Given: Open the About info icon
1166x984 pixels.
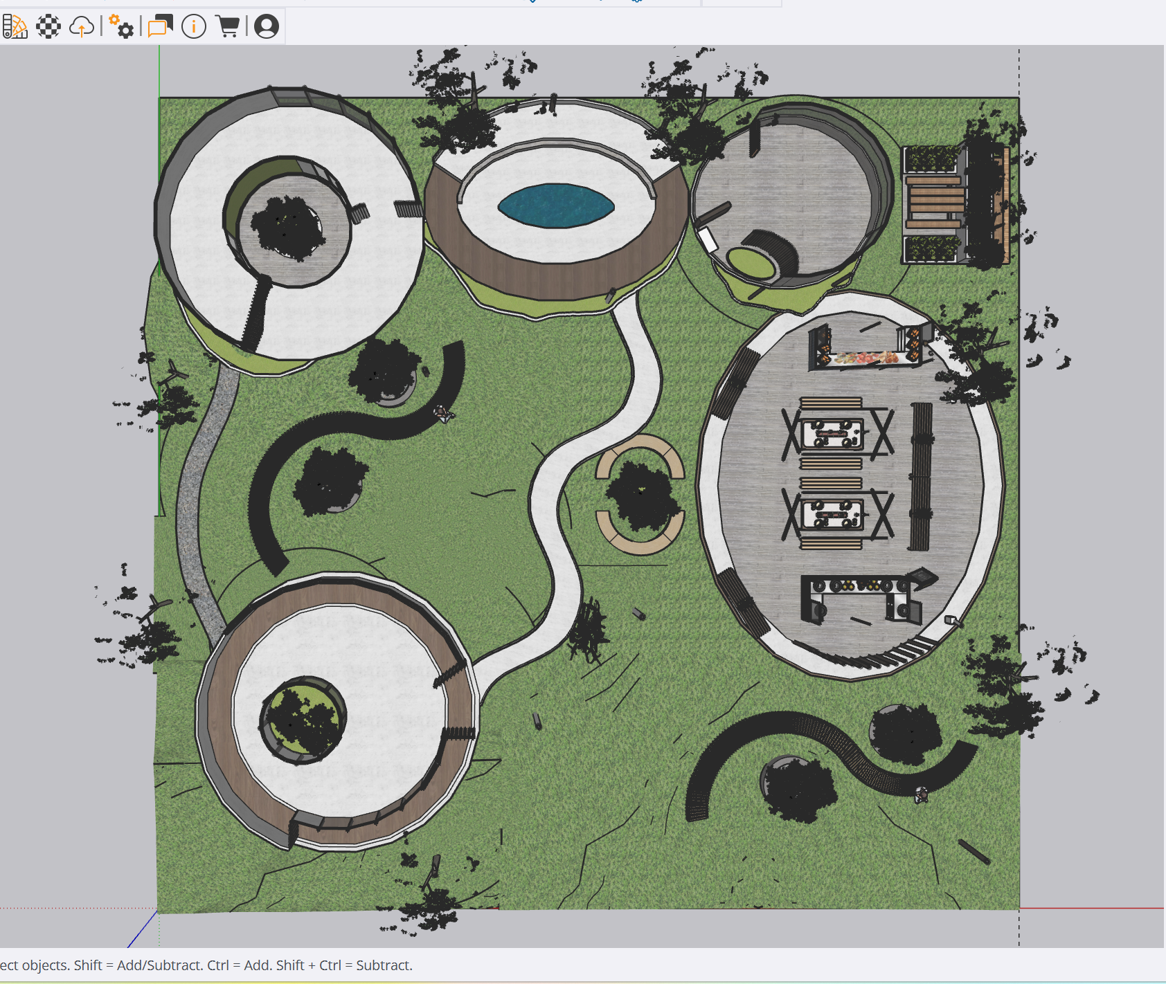Looking at the screenshot, I should tap(194, 27).
